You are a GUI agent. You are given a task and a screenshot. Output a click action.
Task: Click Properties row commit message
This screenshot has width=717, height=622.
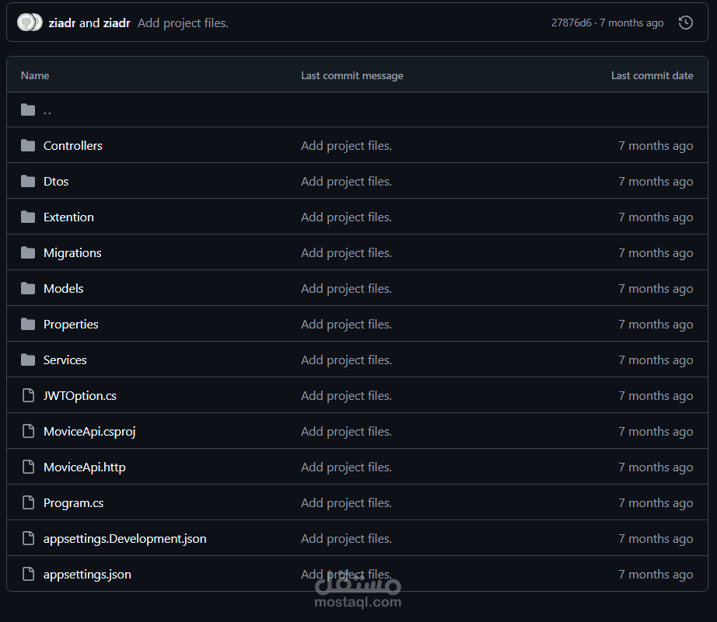tap(346, 325)
